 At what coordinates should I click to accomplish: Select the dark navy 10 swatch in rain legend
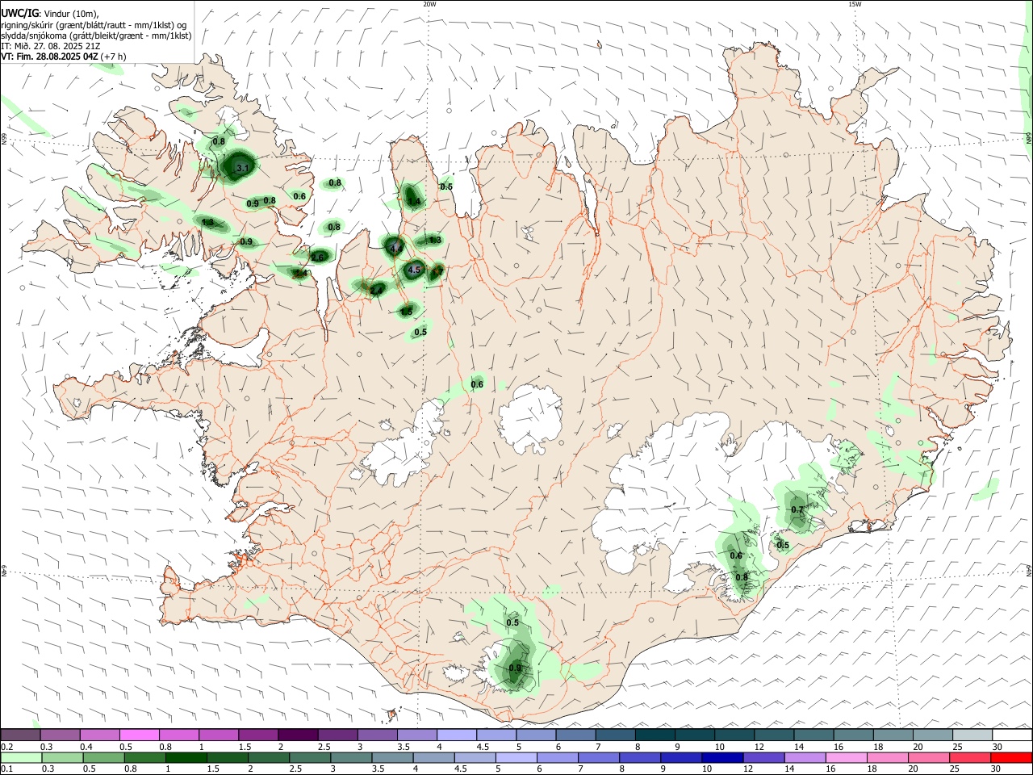pos(721,757)
